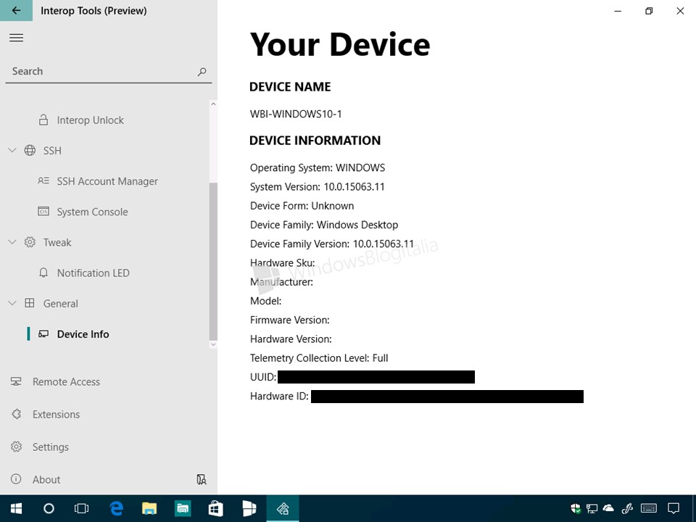This screenshot has width=696, height=522.
Task: Click the Notification LED bell icon
Action: click(43, 273)
